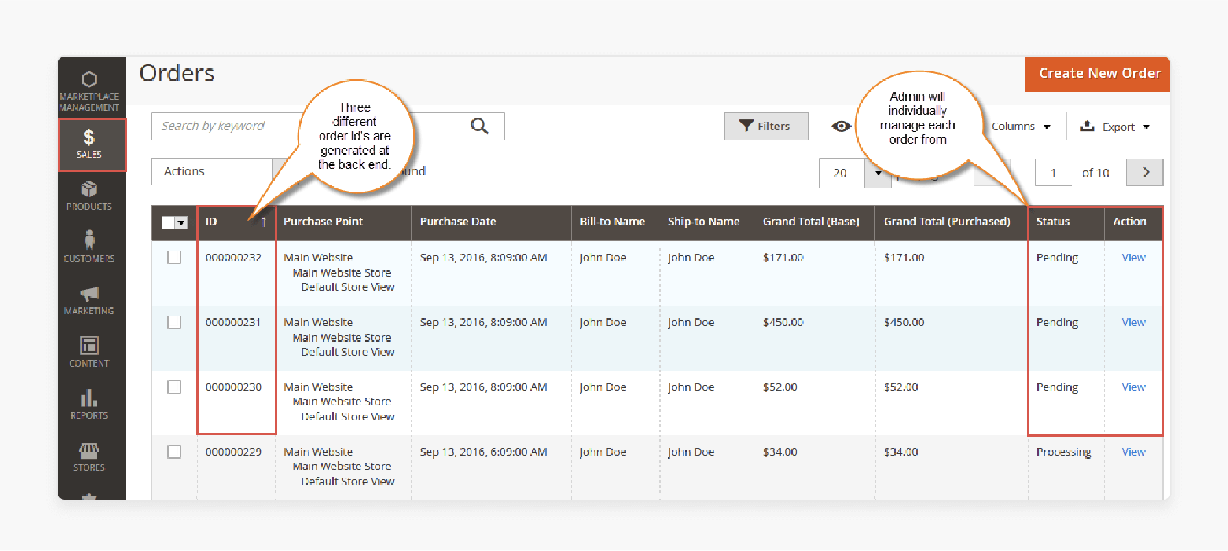Check the box for order 000000232

coord(174,257)
